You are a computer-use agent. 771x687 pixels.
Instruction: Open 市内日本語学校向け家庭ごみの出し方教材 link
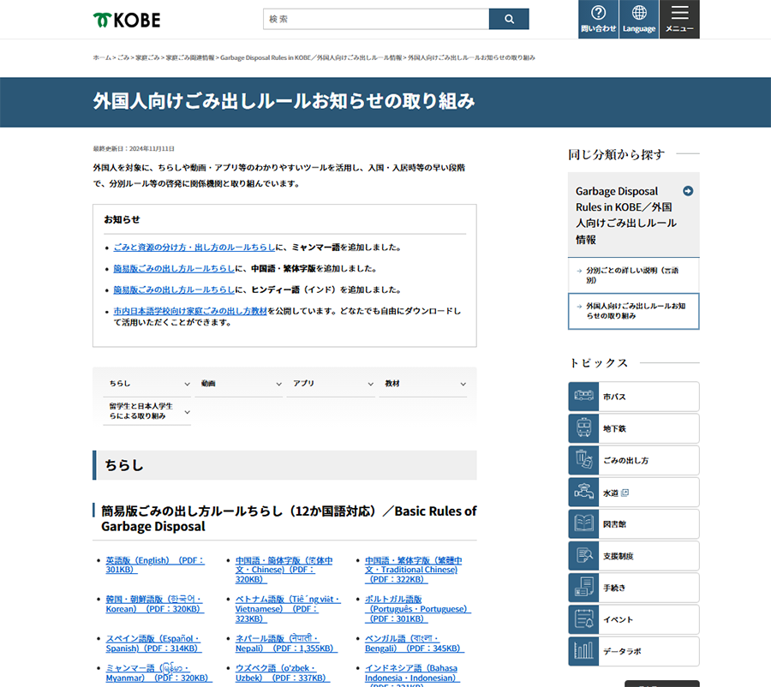coord(190,311)
